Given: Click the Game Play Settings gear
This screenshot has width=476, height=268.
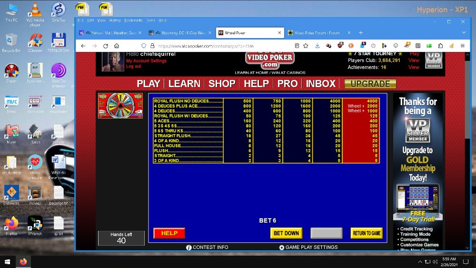Looking at the screenshot, I should click(x=281, y=248).
